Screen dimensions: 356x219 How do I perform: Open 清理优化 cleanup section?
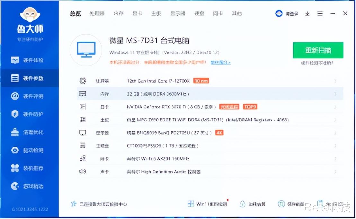(x=27, y=132)
